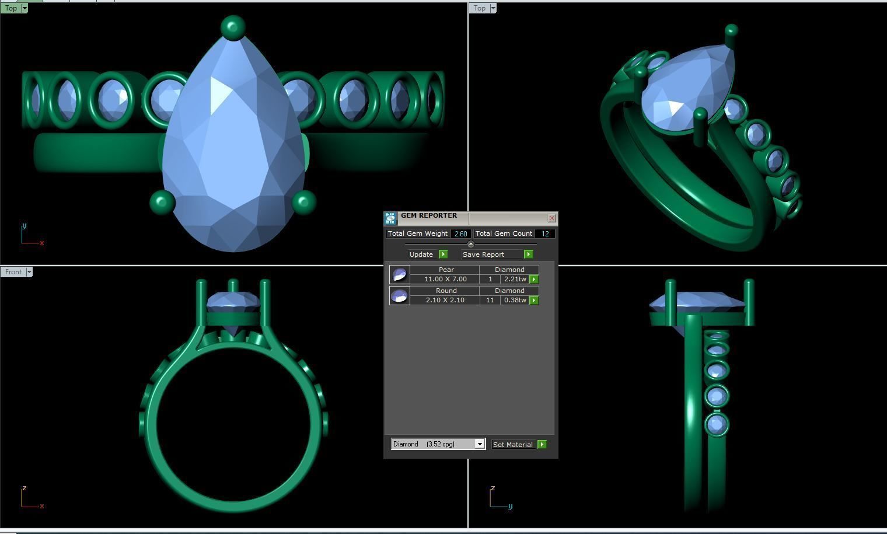Screen dimensions: 887x534
Task: Click the Diamond label in the Pear row
Action: coord(509,270)
